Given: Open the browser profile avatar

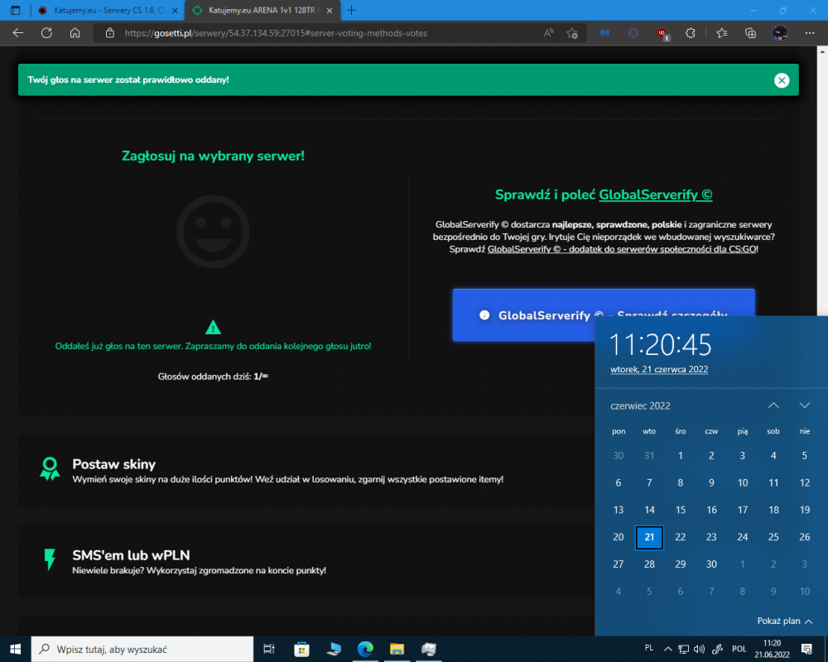Looking at the screenshot, I should click(780, 33).
